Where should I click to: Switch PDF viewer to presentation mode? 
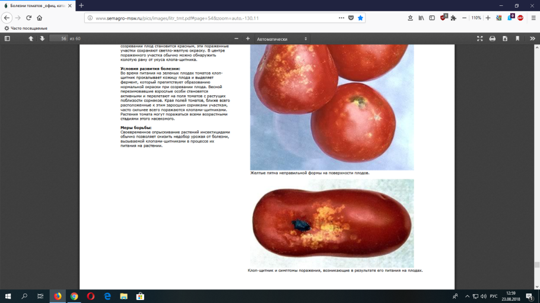pos(480,38)
